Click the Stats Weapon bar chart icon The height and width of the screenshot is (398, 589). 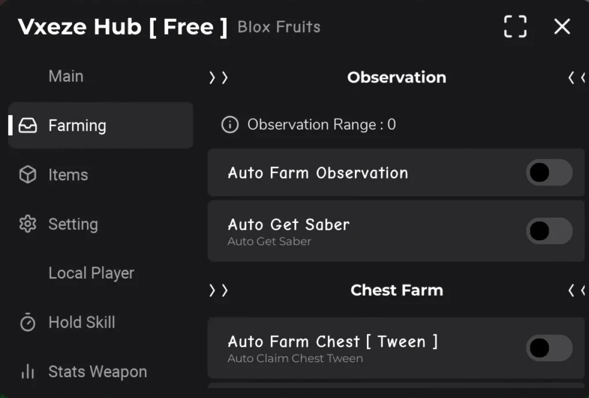point(28,372)
